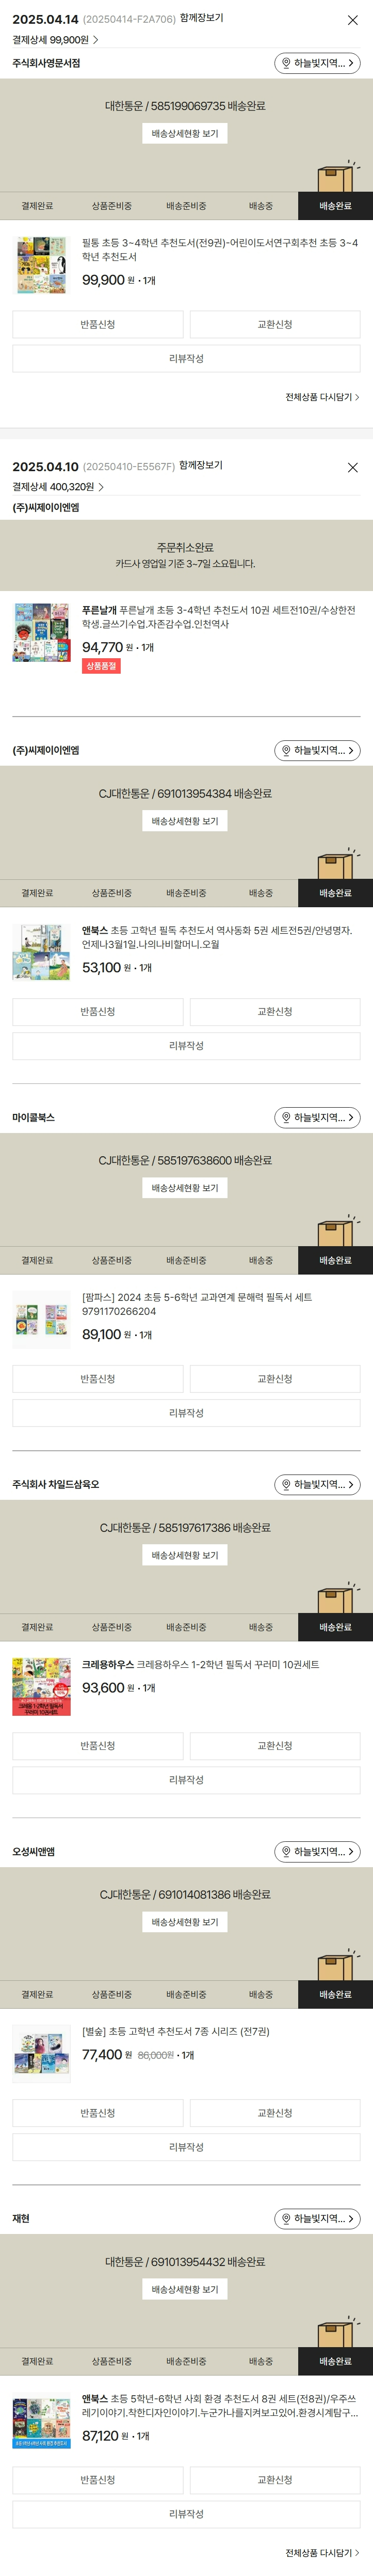Write review for 팜파스 문해력 필독서 세트

(187, 1413)
